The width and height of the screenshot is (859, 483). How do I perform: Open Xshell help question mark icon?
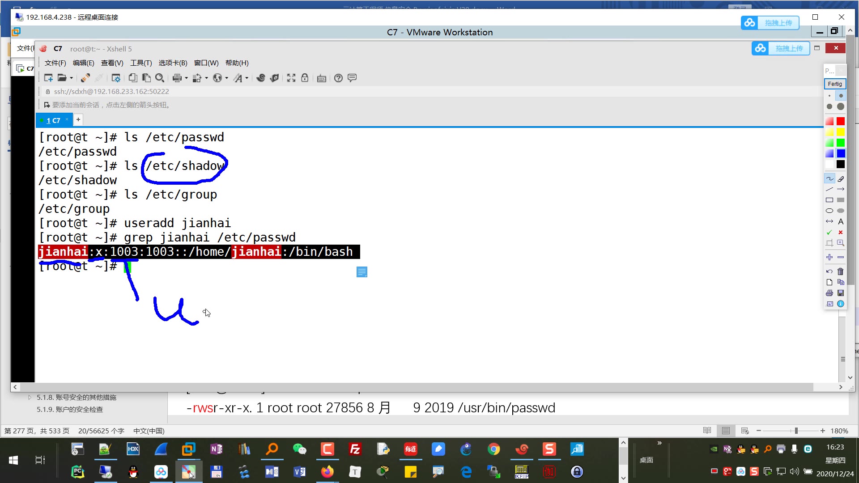click(338, 78)
